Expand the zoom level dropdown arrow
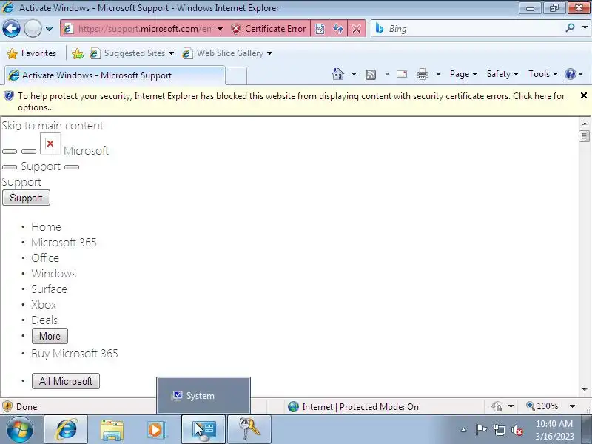The width and height of the screenshot is (592, 444). [572, 406]
